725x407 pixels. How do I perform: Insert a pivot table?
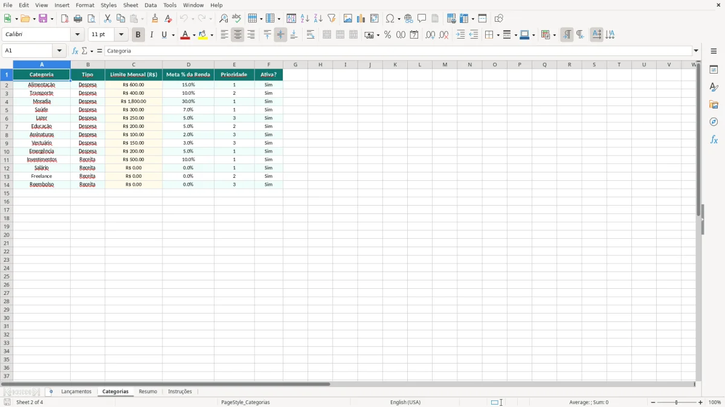click(x=375, y=19)
